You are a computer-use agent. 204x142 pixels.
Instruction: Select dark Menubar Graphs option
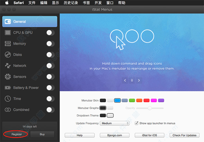click(103, 108)
